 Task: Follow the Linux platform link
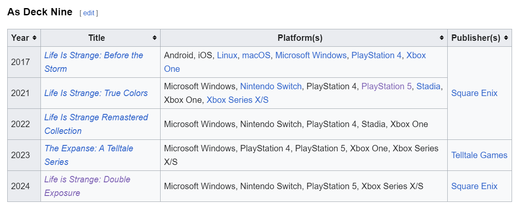click(227, 55)
